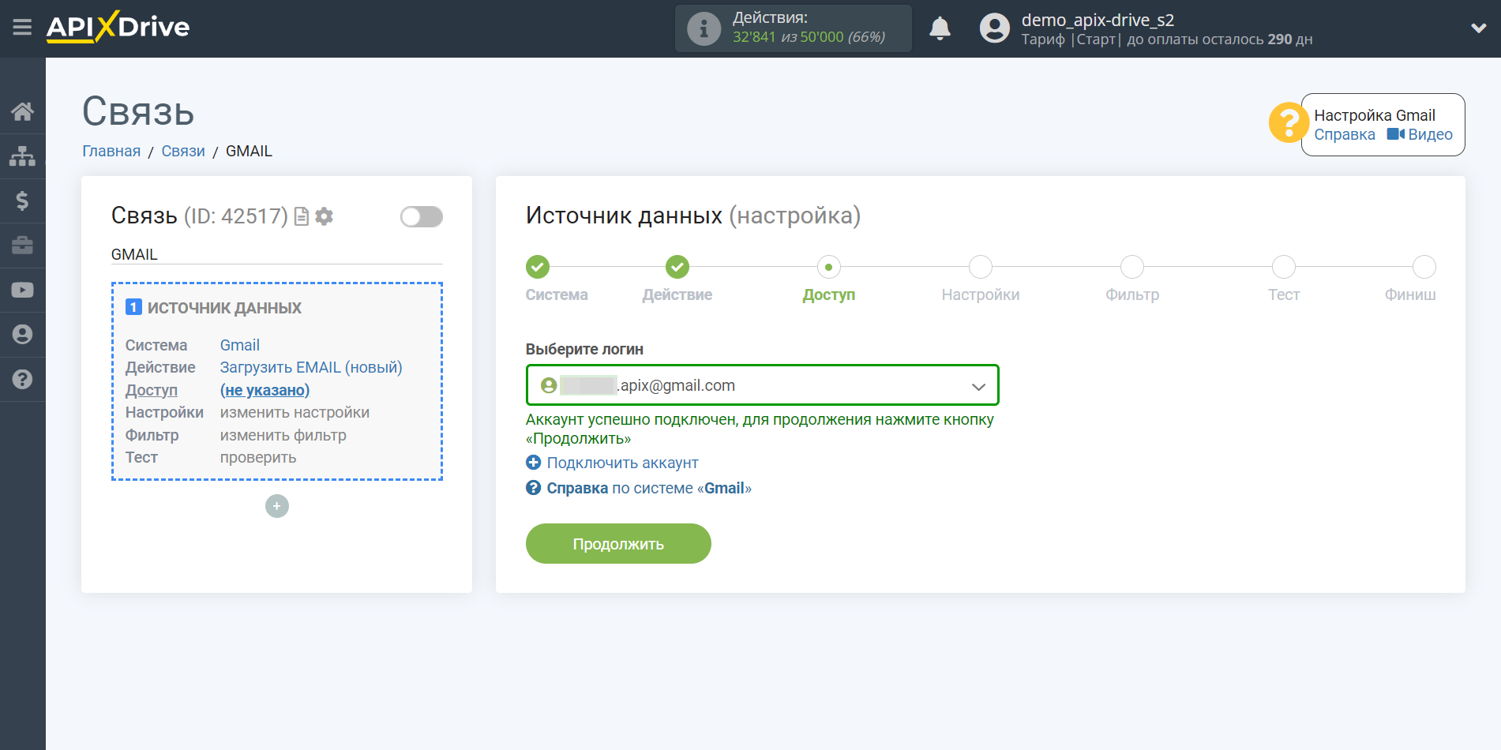This screenshot has height=750, width=1501.
Task: Open connections sitemap icon in sidebar
Action: tap(22, 156)
